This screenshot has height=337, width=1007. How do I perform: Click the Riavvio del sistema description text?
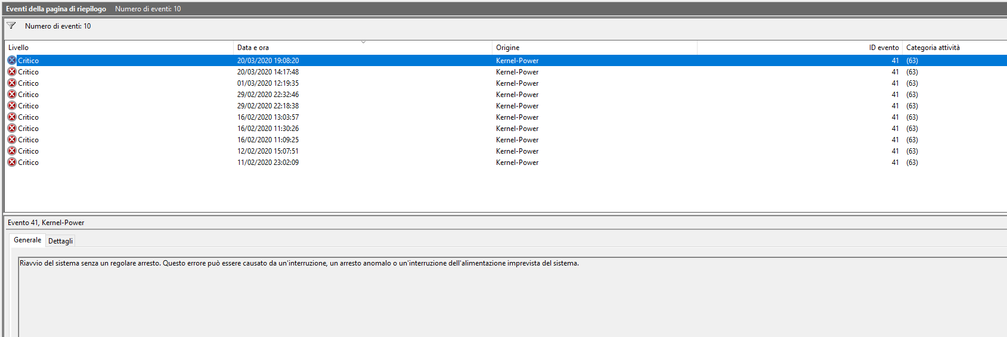[x=299, y=263]
